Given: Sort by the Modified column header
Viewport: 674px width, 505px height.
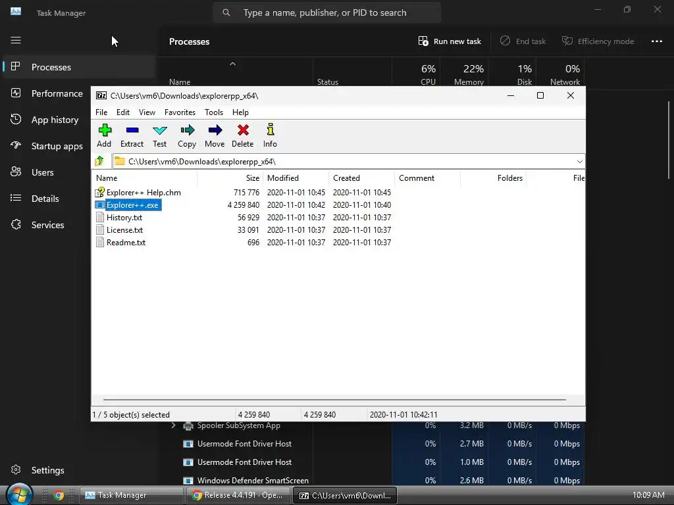Looking at the screenshot, I should pyautogui.click(x=296, y=178).
